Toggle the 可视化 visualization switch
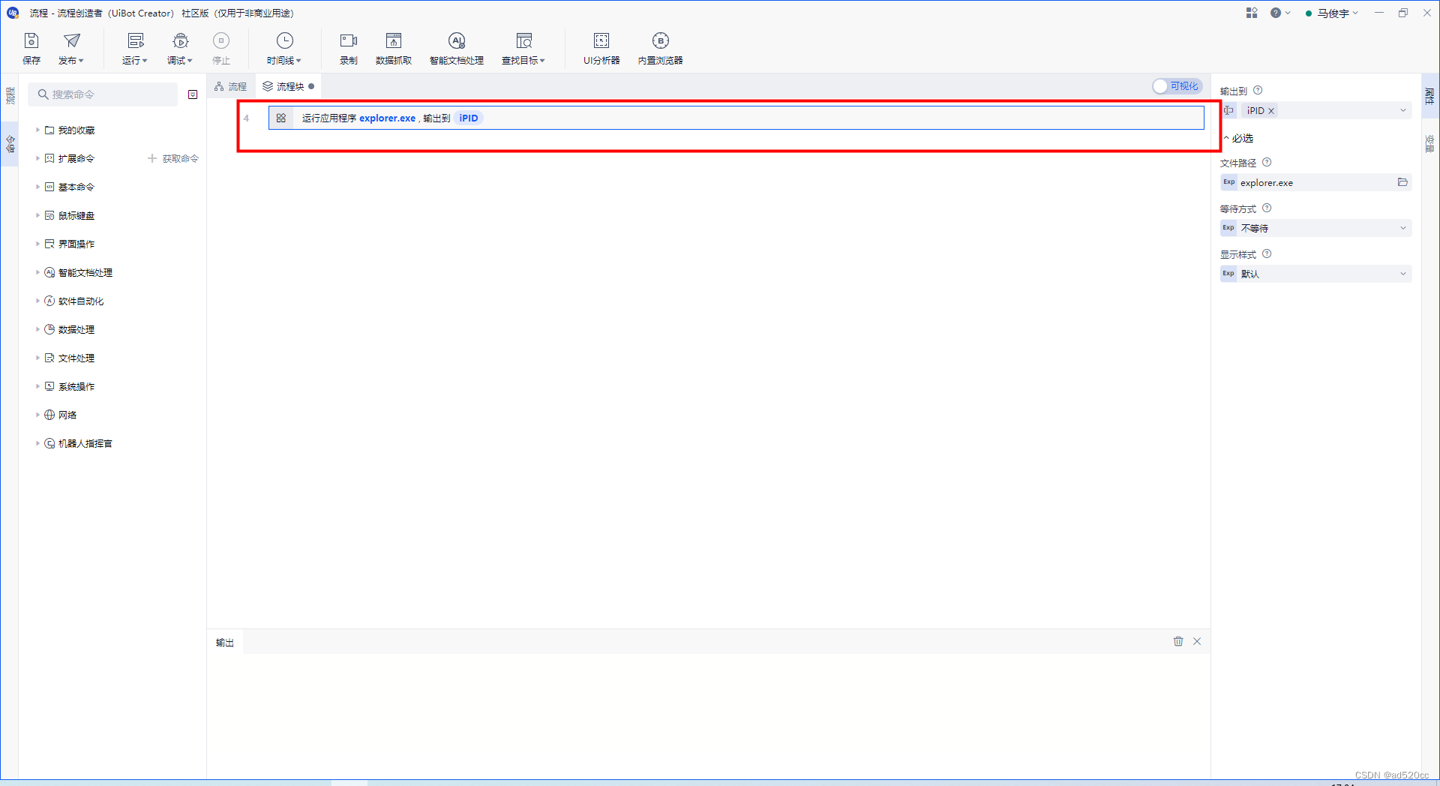The height and width of the screenshot is (786, 1440). [x=1176, y=86]
